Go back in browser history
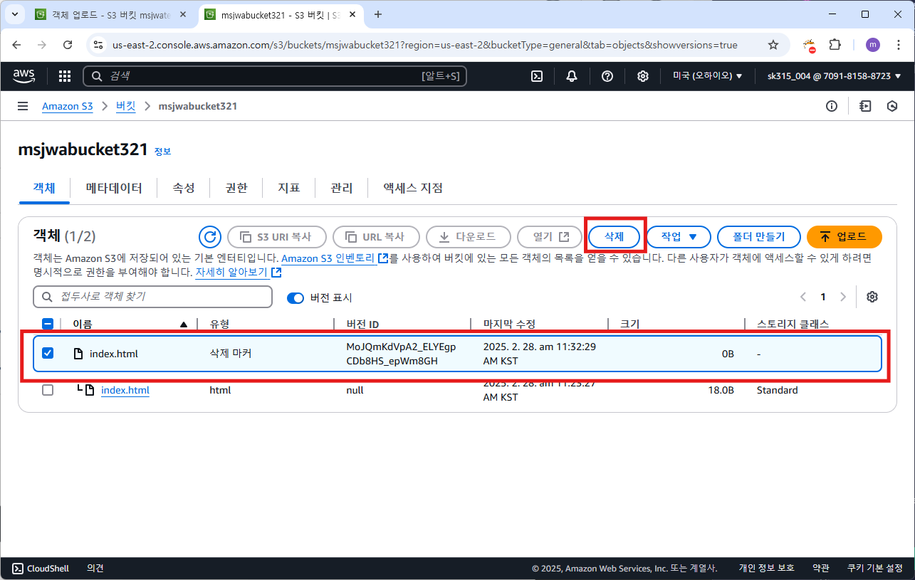The height and width of the screenshot is (580, 915). 17,45
